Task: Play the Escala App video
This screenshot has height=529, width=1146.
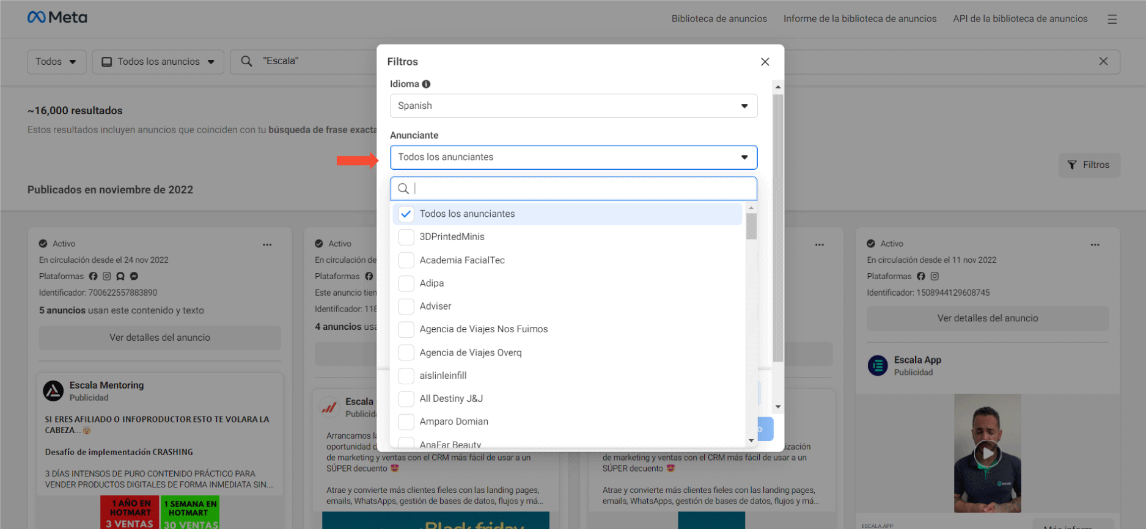Action: click(x=987, y=453)
